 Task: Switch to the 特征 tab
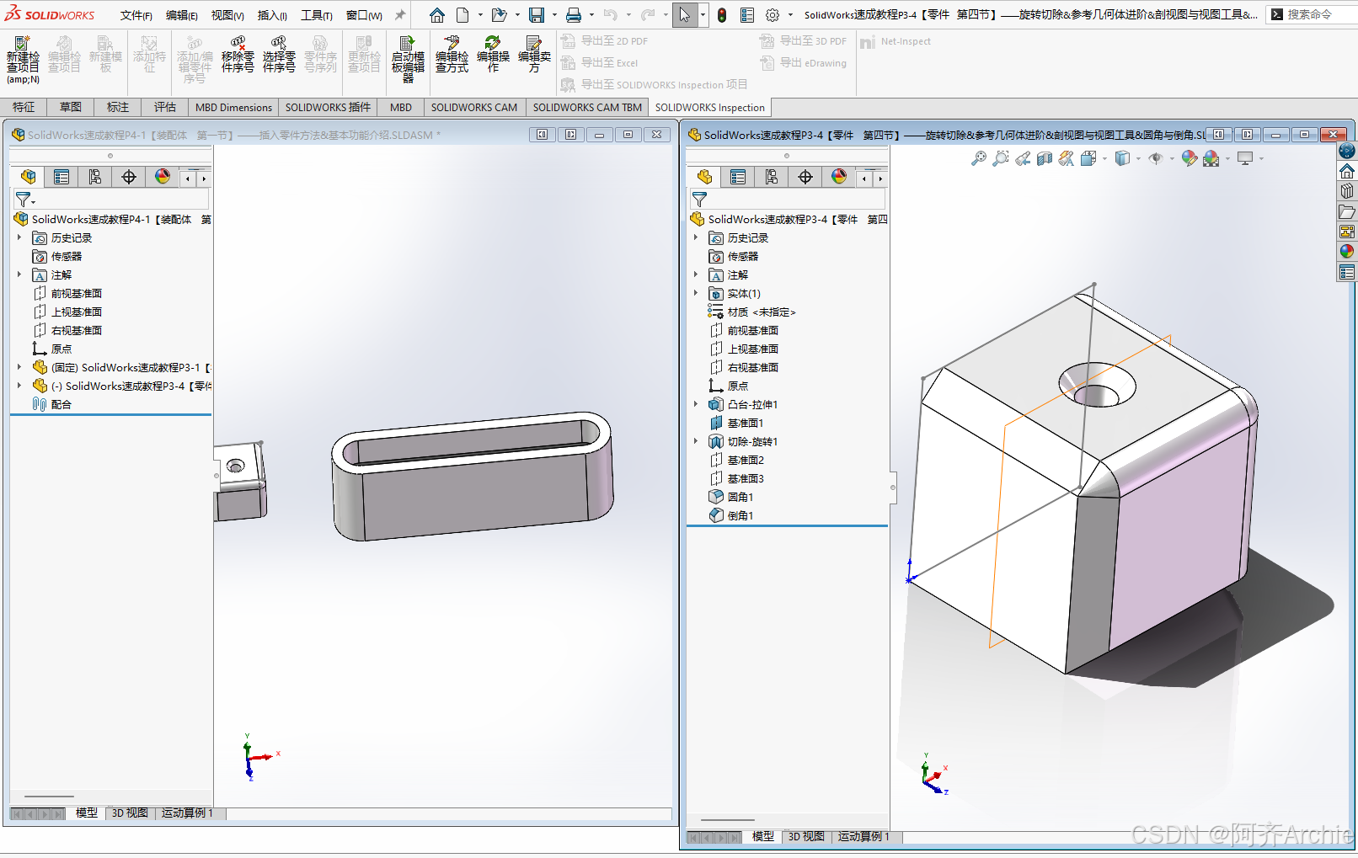tap(24, 107)
